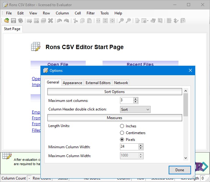The image size is (210, 182).
Task: Switch to the Appearance tab
Action: click(72, 83)
